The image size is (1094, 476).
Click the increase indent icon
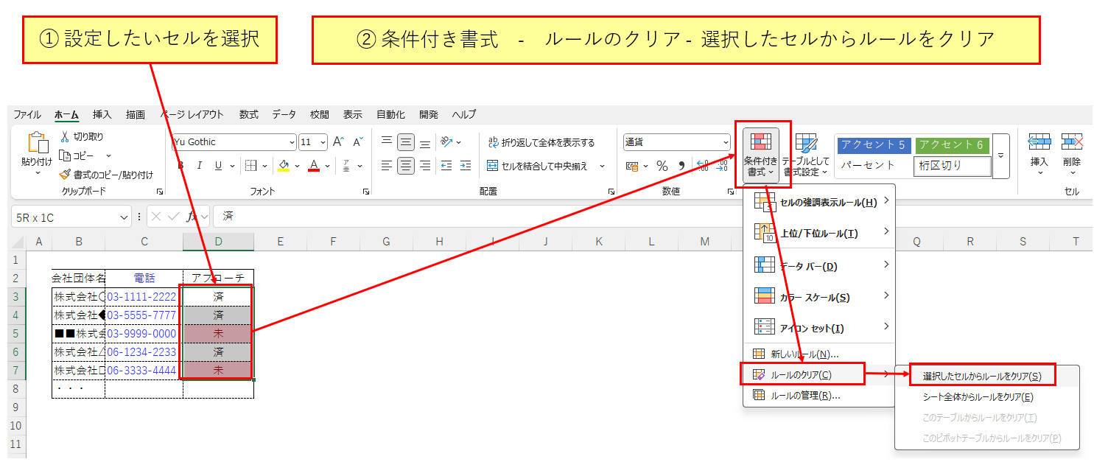pos(465,166)
